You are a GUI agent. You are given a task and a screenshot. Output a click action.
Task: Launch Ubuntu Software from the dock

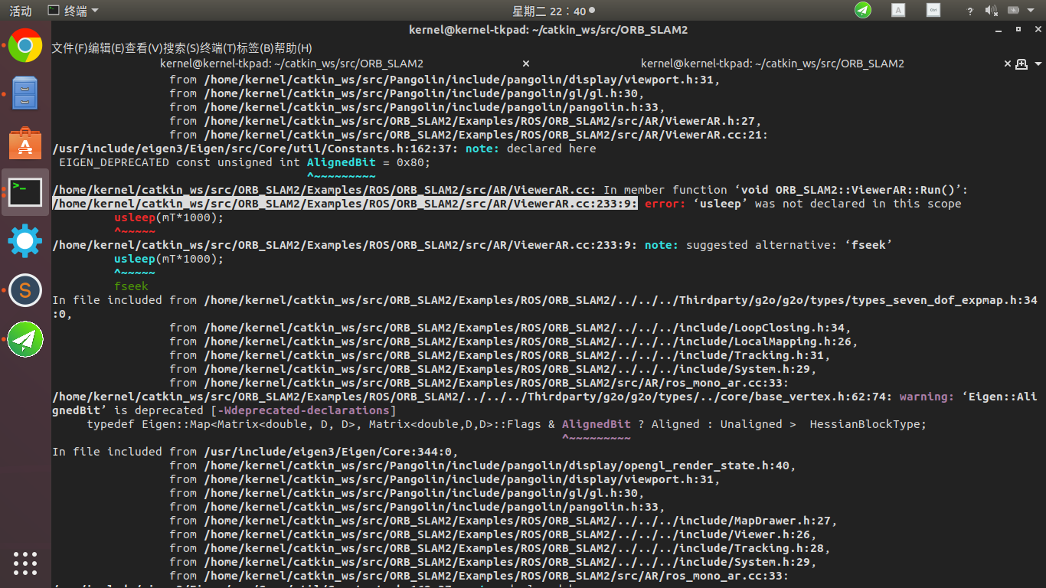pyautogui.click(x=25, y=142)
